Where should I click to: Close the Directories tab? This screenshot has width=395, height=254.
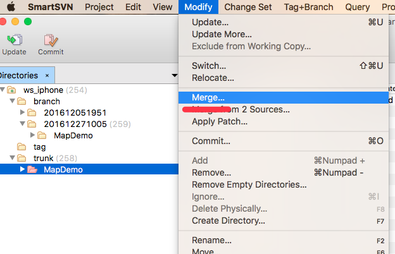pyautogui.click(x=47, y=75)
